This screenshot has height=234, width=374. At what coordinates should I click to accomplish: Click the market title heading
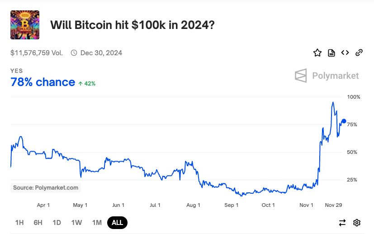tap(132, 25)
